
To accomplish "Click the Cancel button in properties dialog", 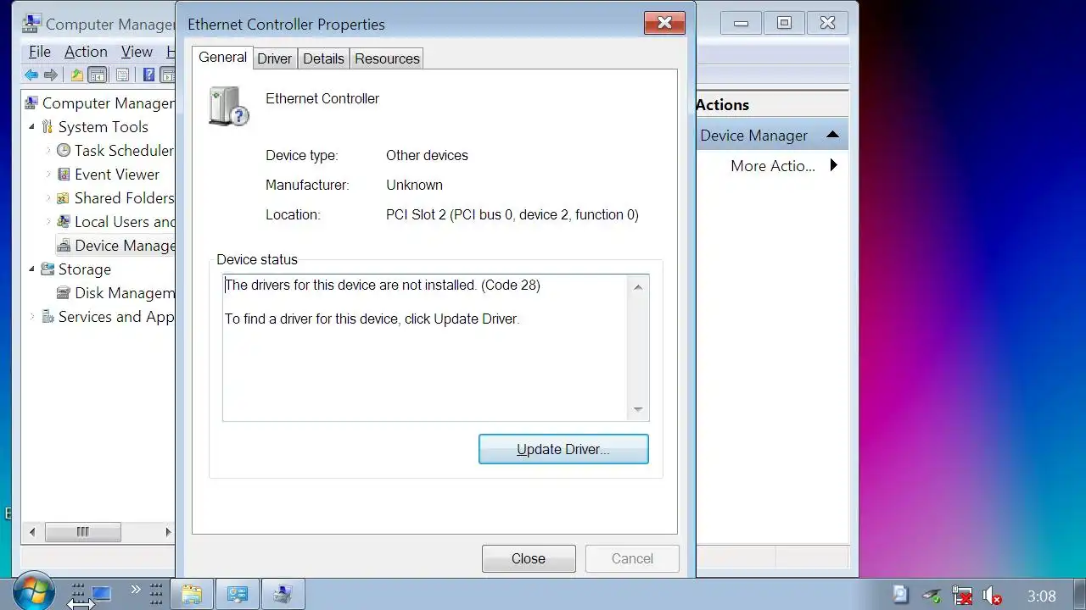I will tap(632, 558).
